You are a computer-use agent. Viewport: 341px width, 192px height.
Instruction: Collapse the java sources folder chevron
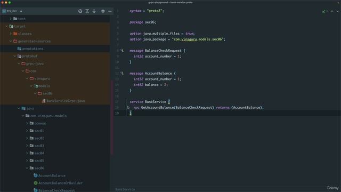tap(19, 108)
